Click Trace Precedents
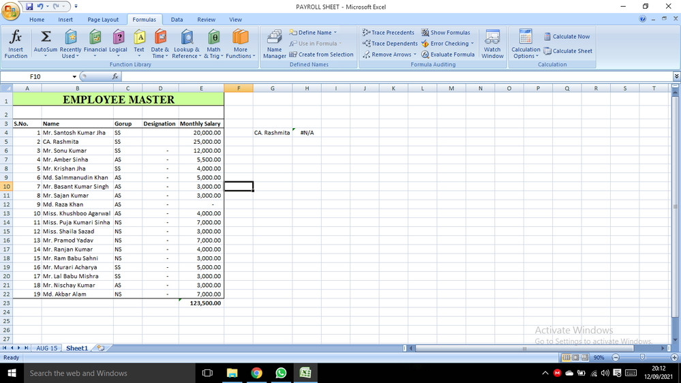 [389, 33]
